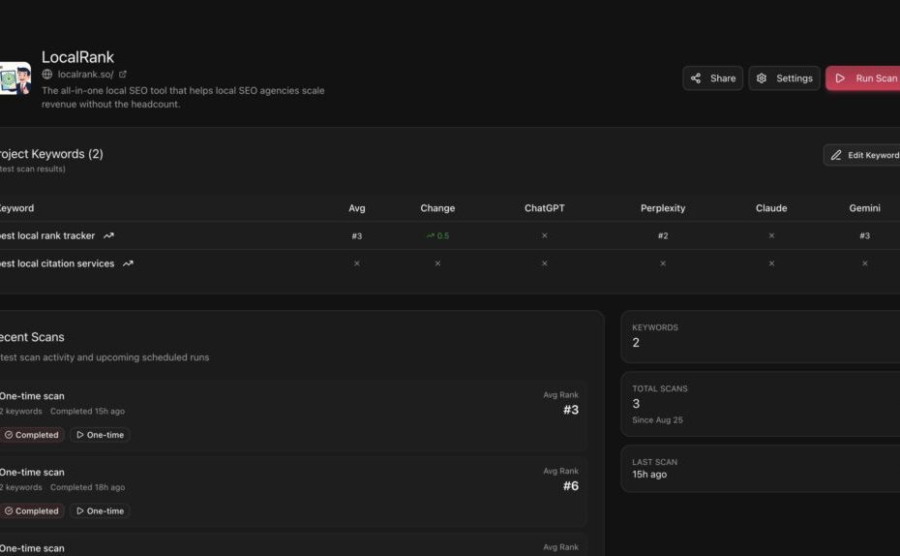Screen dimensions: 900x556
Task: Click the Avg #3 cell for rank tracker
Action: click(356, 236)
